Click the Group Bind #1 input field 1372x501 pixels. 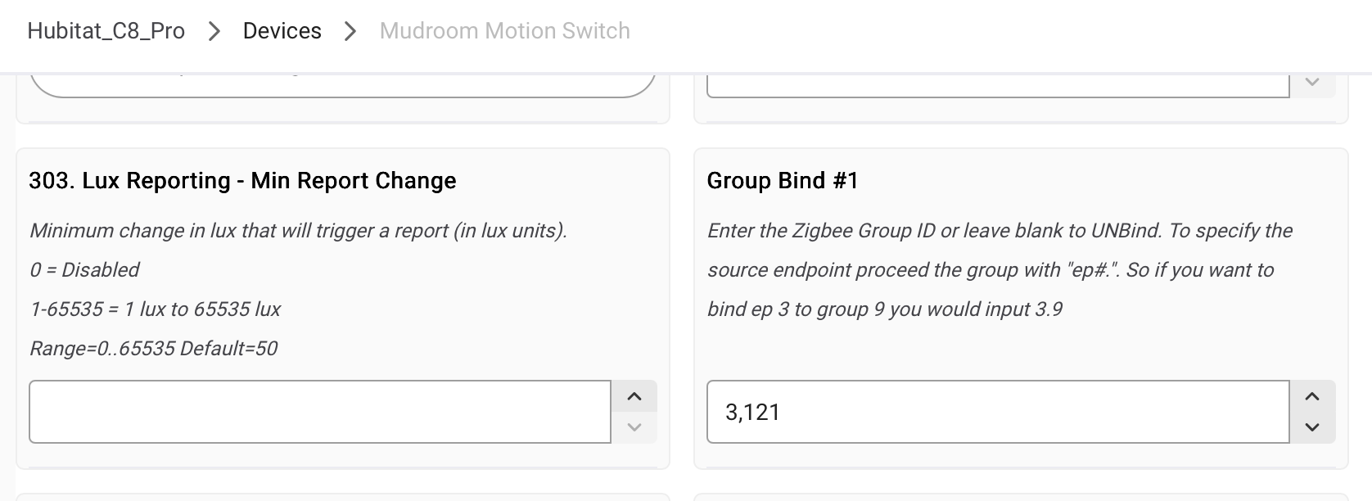coord(997,412)
